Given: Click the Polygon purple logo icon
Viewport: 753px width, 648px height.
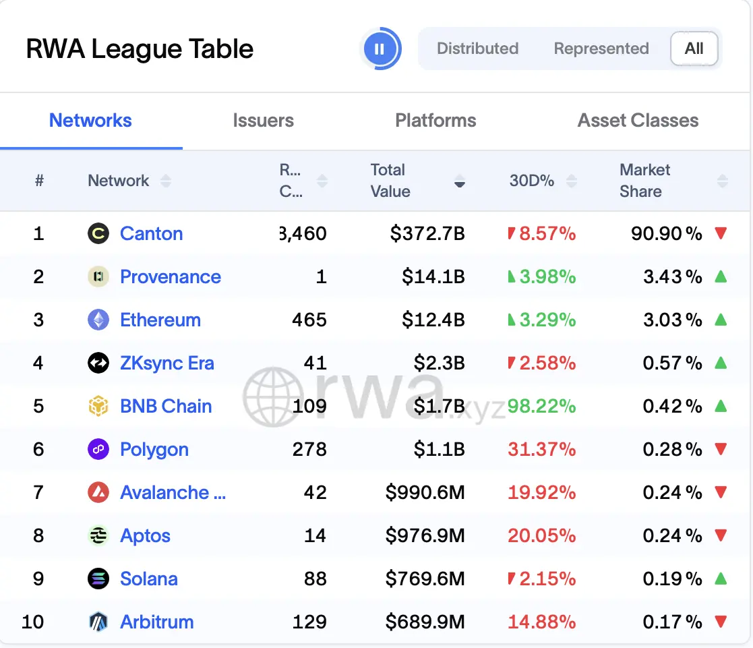Looking at the screenshot, I should pyautogui.click(x=98, y=450).
